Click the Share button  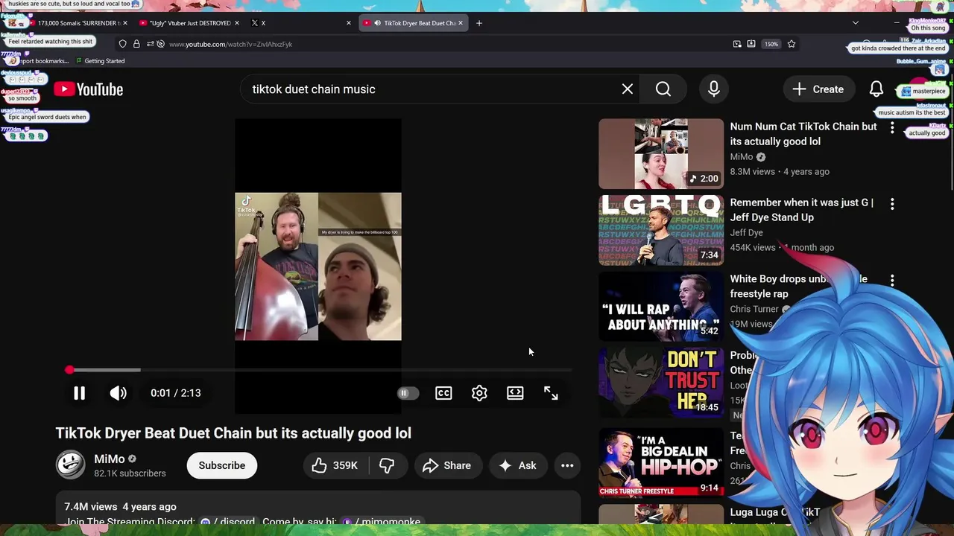[x=447, y=465]
